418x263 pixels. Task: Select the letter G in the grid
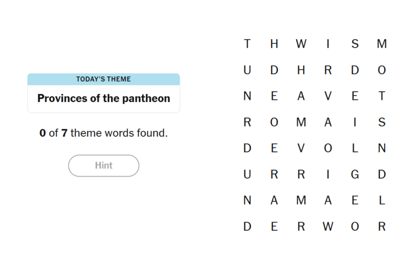[355, 175]
